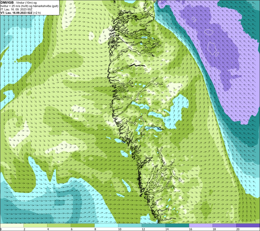Click the legend scale label "10"
Viewport: 260px width, 231px height.
pos(120,229)
